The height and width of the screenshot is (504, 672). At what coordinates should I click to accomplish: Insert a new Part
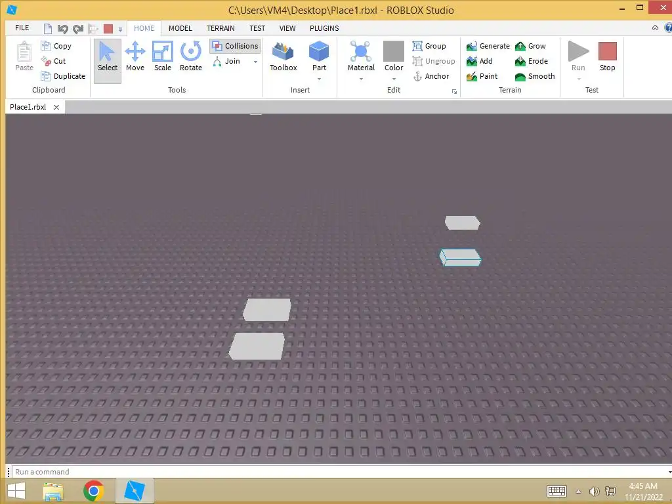click(319, 56)
